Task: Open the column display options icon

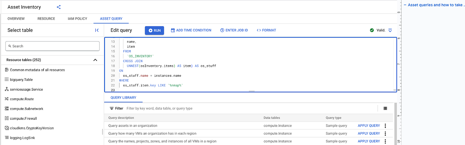Action: 385,108
